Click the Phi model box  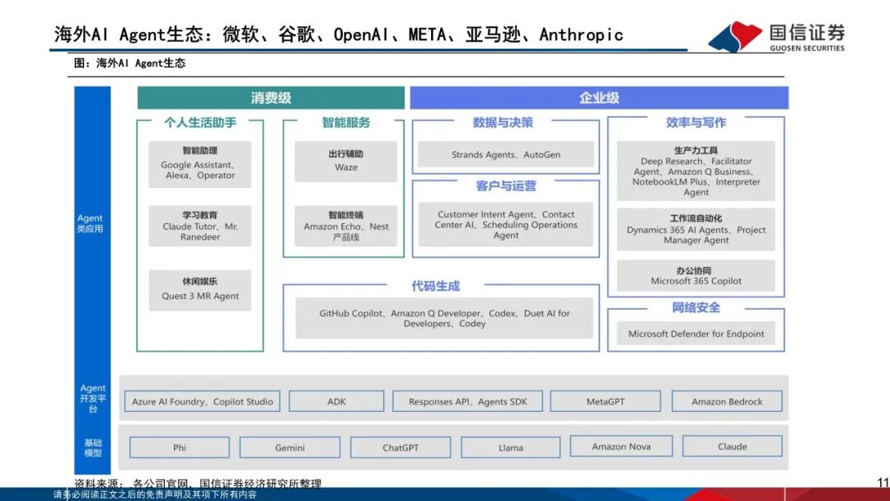coord(180,447)
